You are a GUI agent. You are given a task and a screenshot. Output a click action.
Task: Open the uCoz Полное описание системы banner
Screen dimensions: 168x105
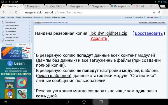point(16,53)
